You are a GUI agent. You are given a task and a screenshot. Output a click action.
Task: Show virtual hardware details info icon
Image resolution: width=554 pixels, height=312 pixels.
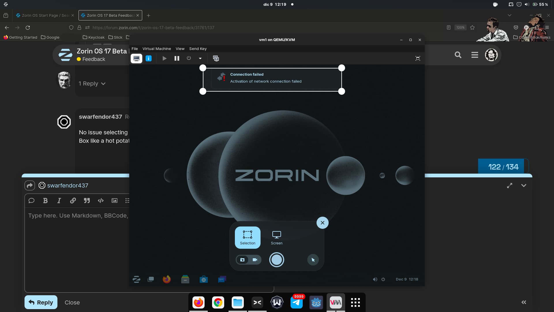149,58
